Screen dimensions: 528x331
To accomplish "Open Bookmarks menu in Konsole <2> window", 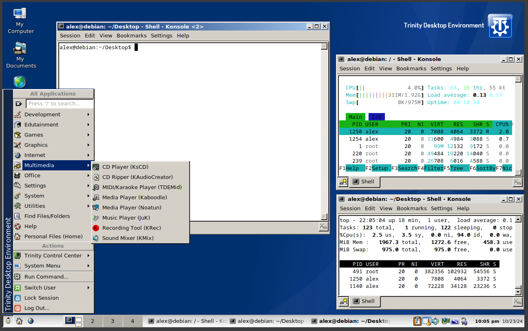I will click(131, 36).
